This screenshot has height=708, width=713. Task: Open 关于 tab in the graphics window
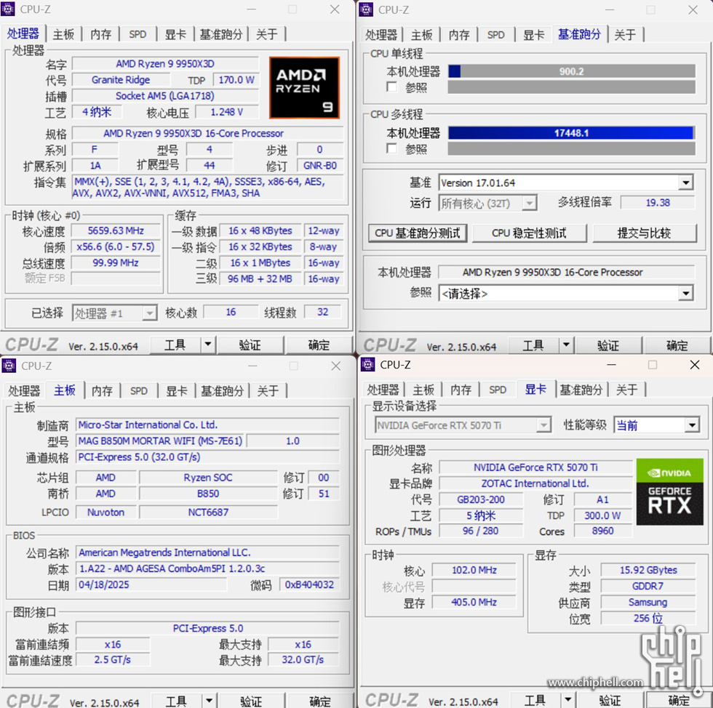click(x=626, y=390)
